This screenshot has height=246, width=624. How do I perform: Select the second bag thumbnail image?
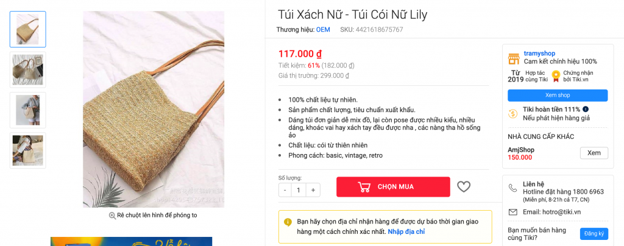tap(28, 69)
